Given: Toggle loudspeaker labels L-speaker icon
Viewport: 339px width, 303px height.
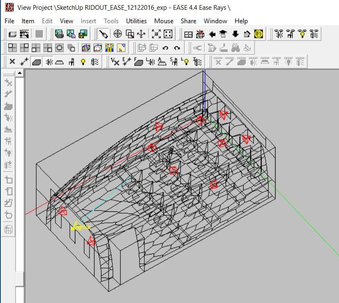Looking at the screenshot, I should 150,62.
